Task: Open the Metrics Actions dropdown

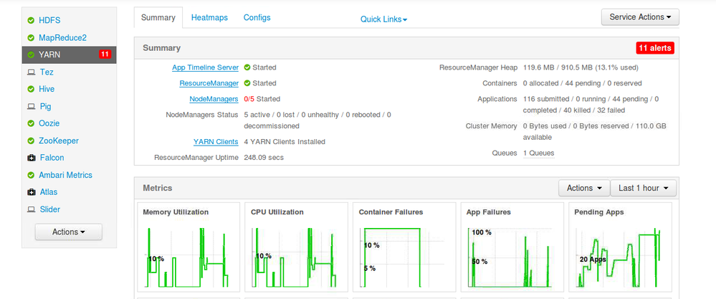Action: (x=584, y=188)
